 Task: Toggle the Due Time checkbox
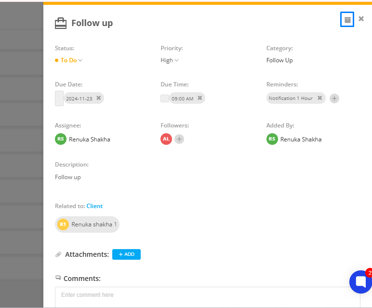click(165, 98)
